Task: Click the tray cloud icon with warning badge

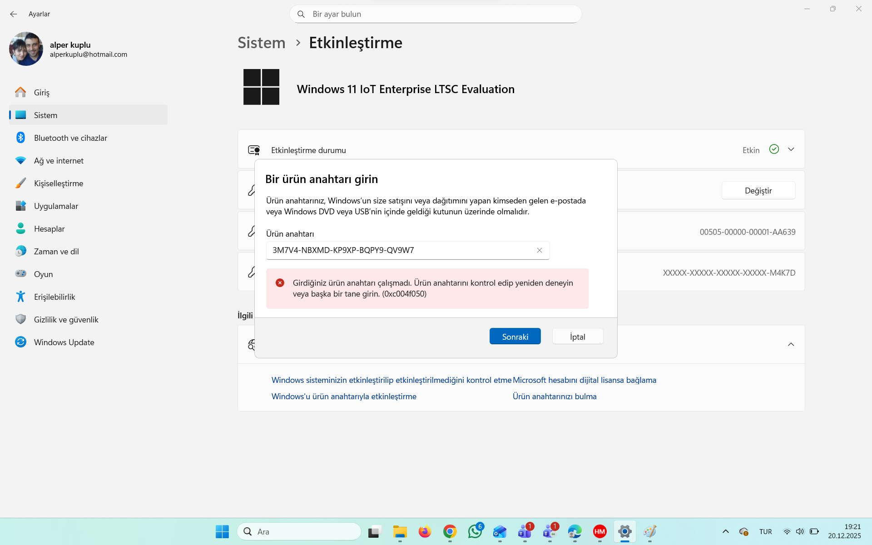Action: pos(743,531)
